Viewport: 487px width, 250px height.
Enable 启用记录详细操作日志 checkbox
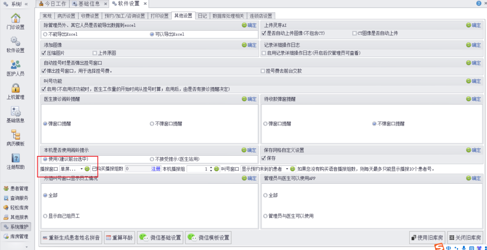point(264,53)
